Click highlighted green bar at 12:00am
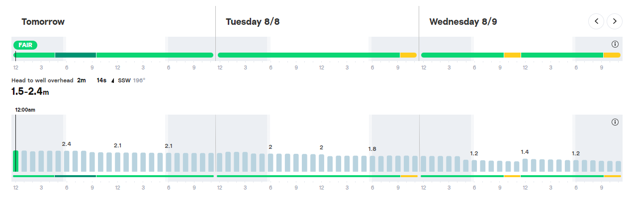 [15, 161]
